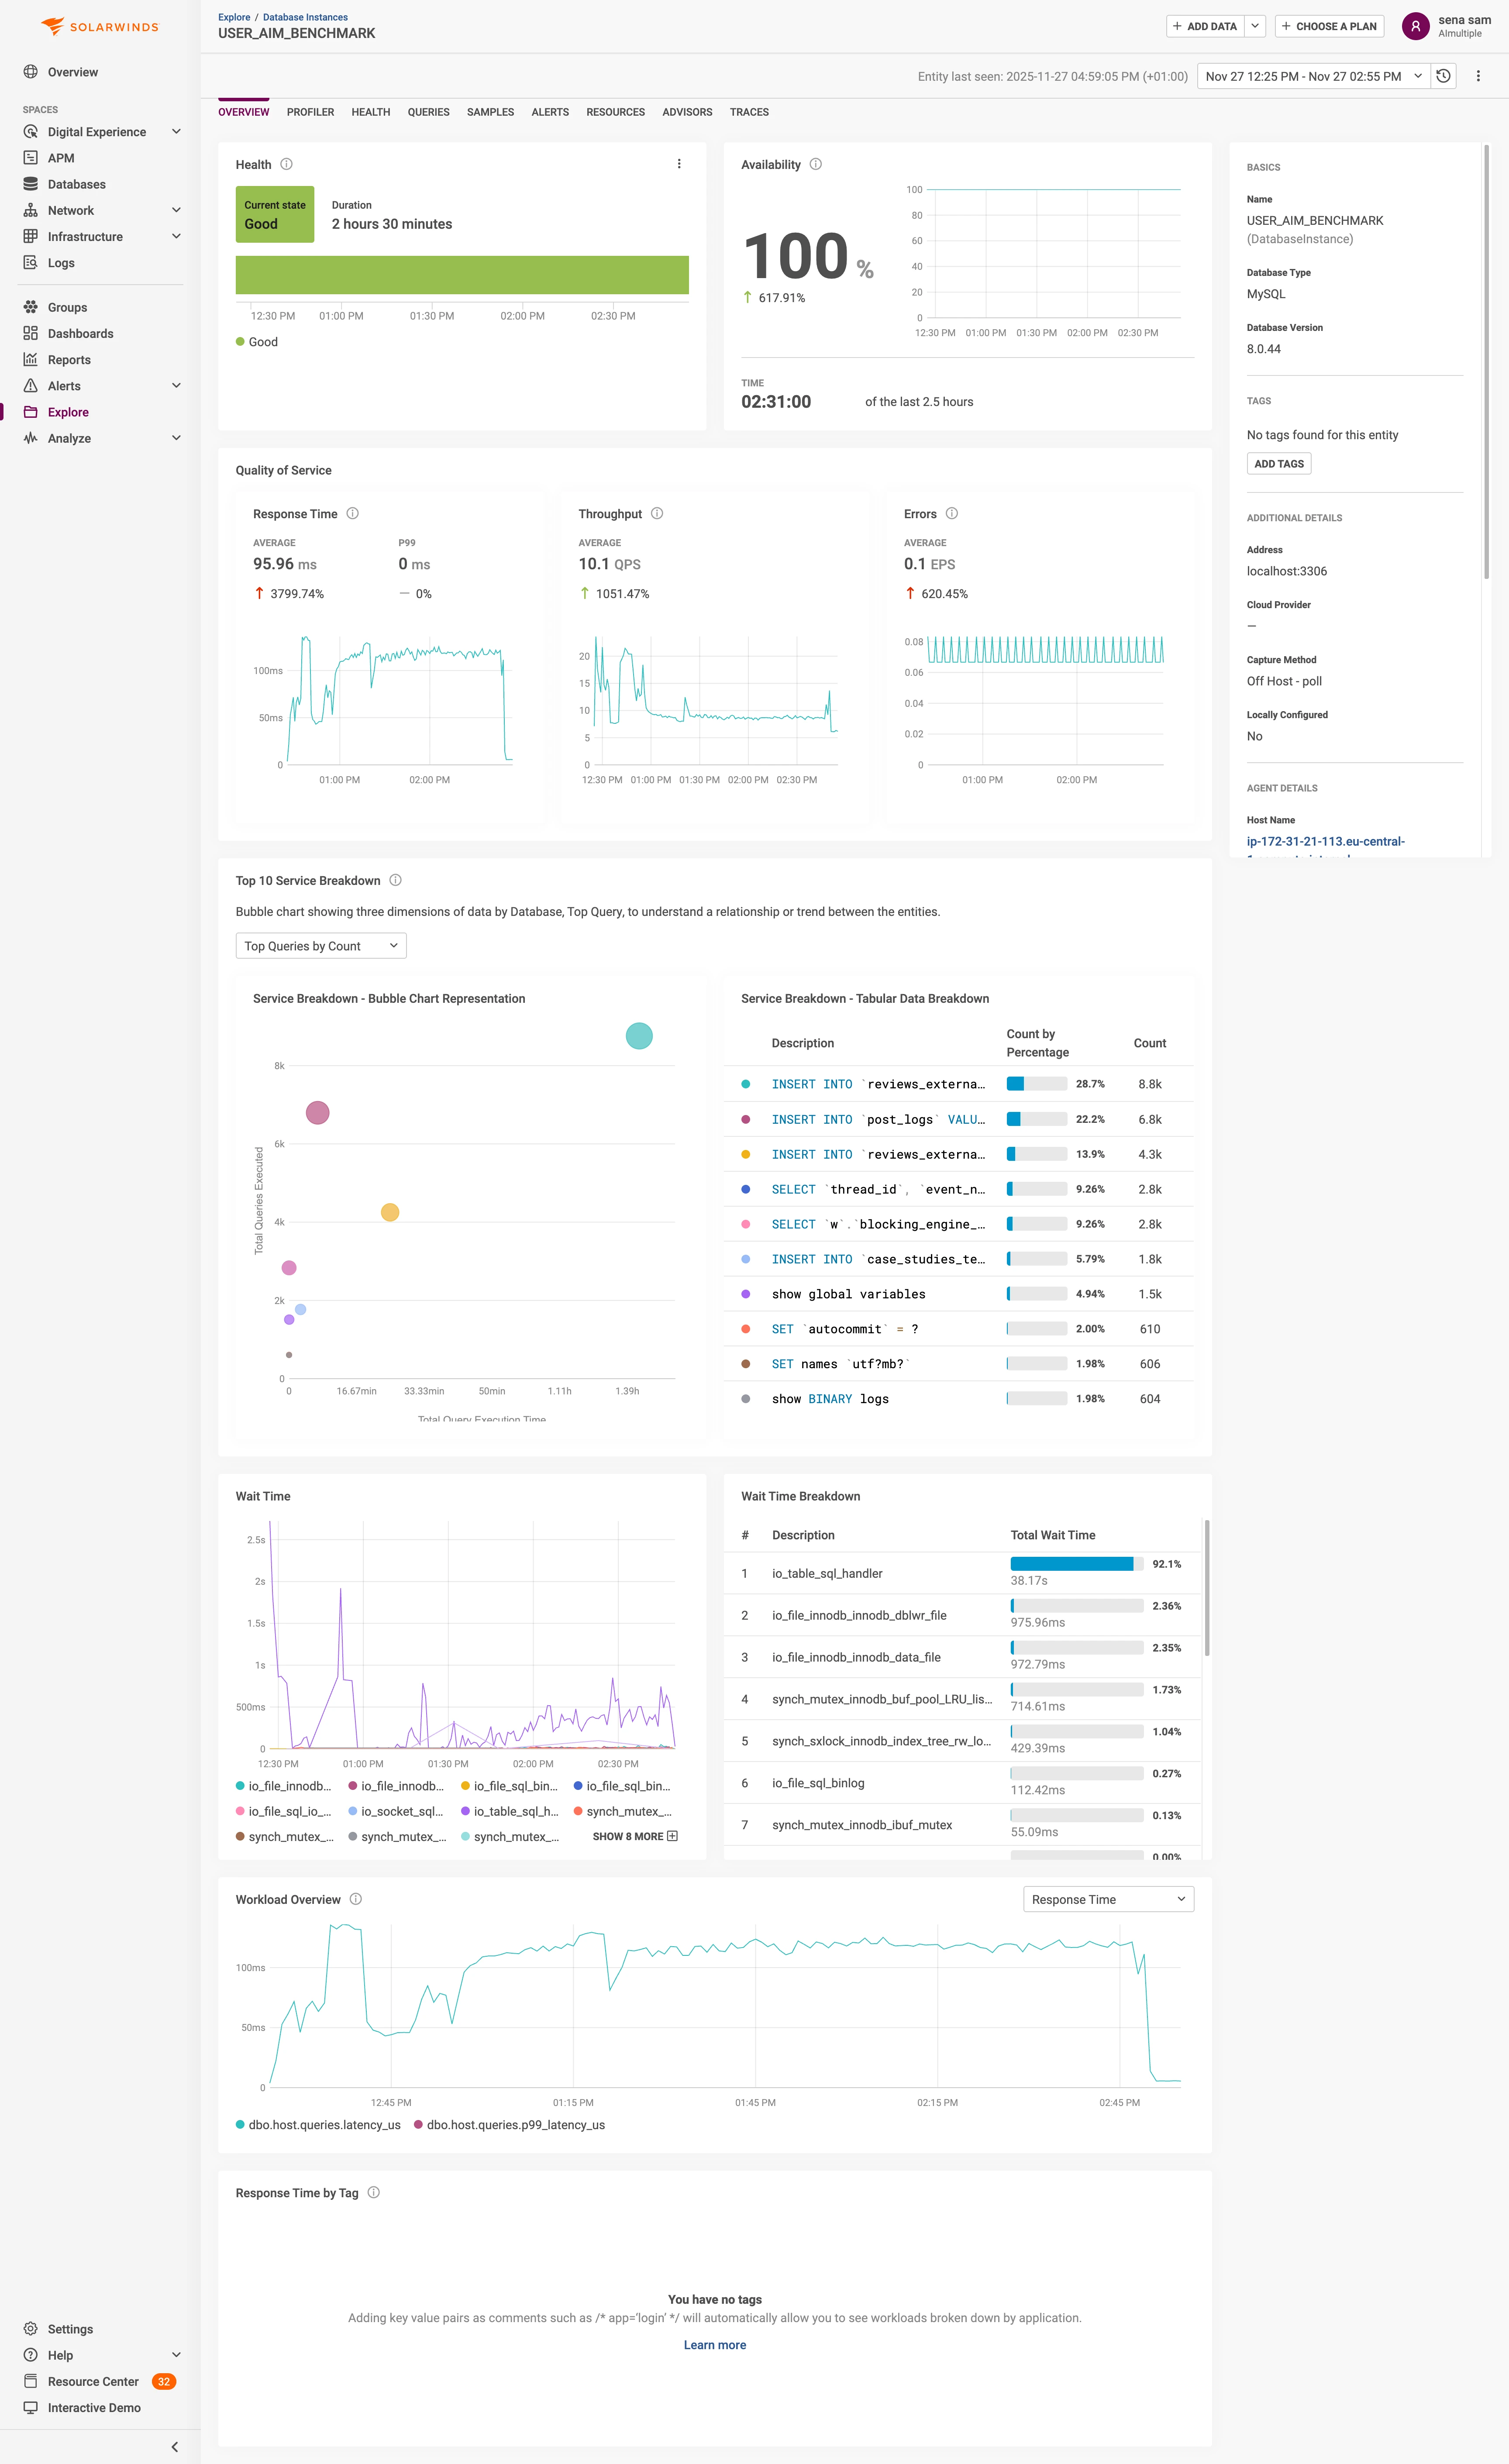Switch to the Samples tab

pyautogui.click(x=490, y=112)
